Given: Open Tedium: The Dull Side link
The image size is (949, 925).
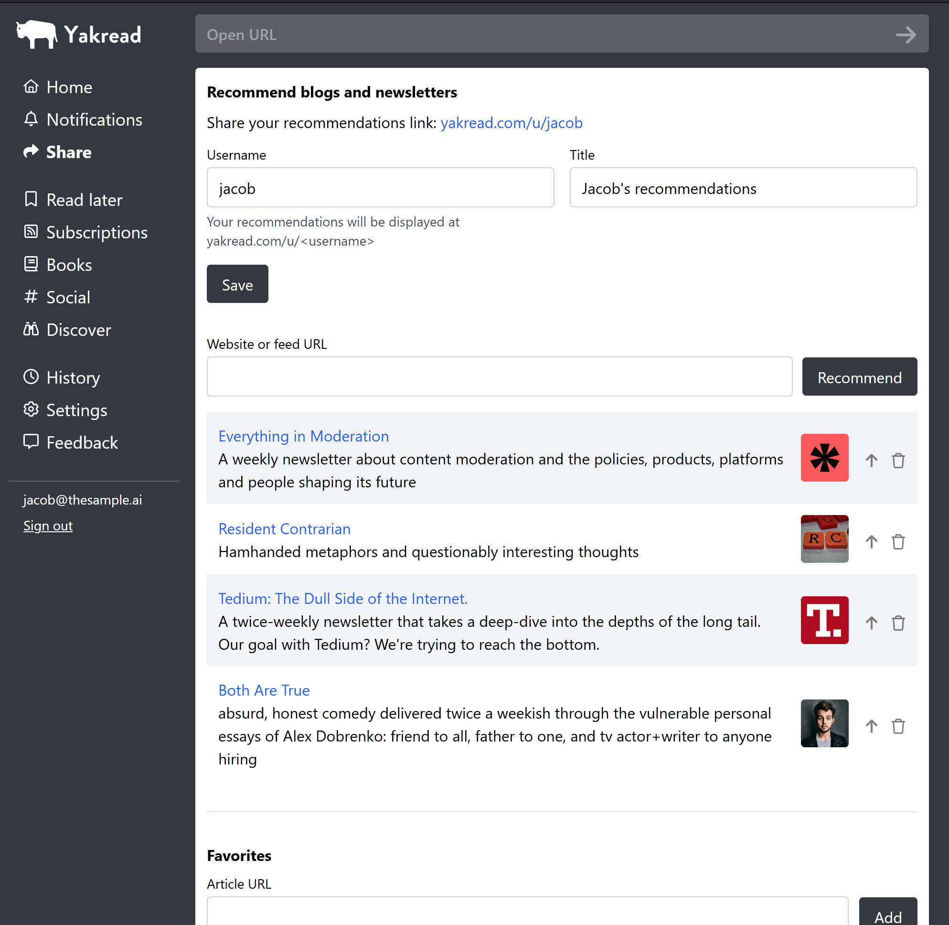Looking at the screenshot, I should click(343, 599).
